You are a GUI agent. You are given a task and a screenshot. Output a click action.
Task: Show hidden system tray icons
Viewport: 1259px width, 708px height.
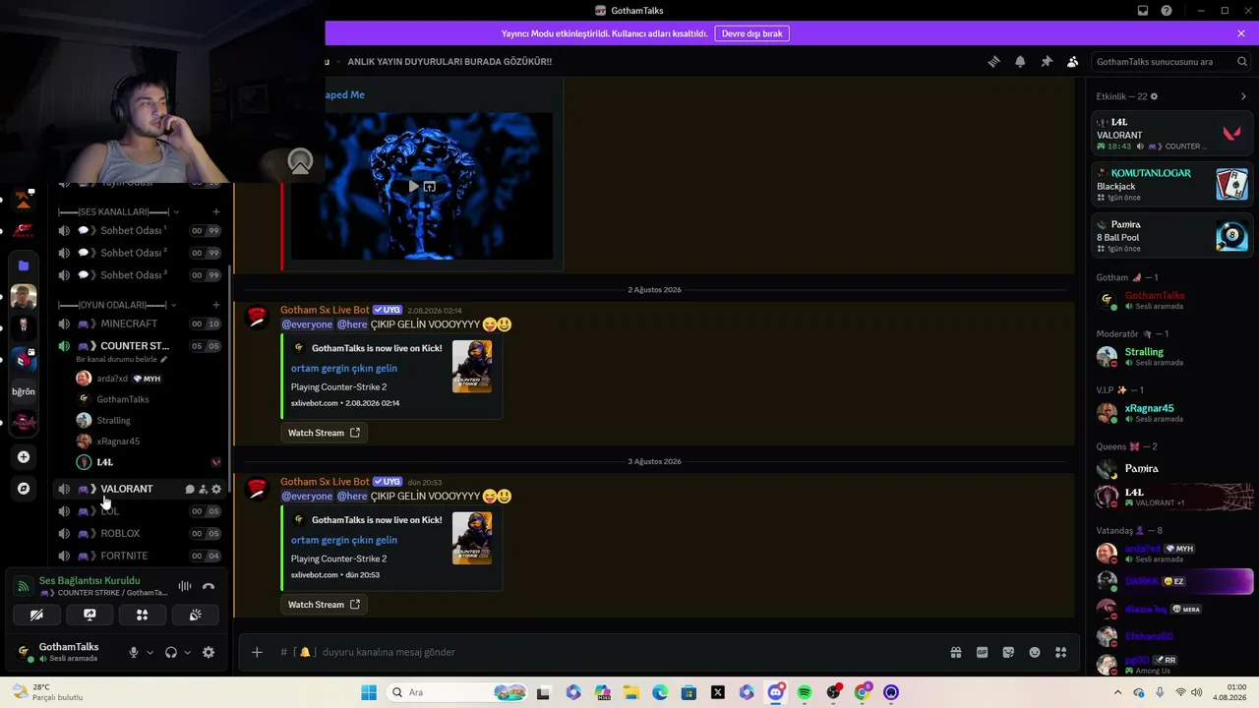click(1117, 692)
